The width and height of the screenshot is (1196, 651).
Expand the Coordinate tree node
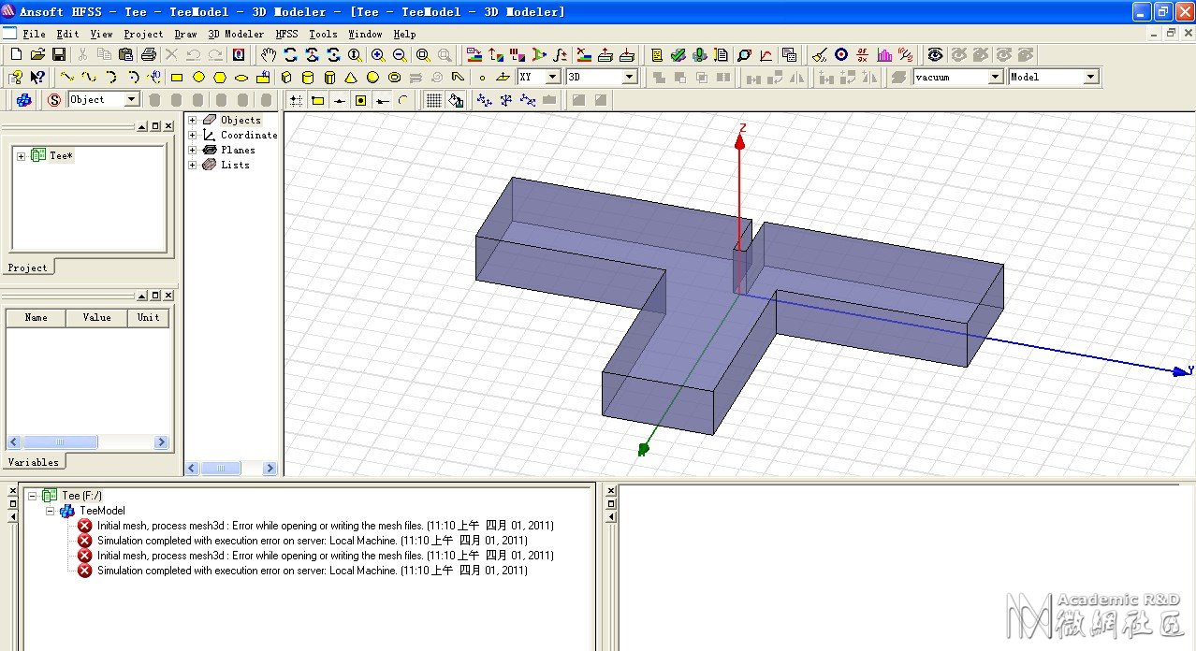193,135
